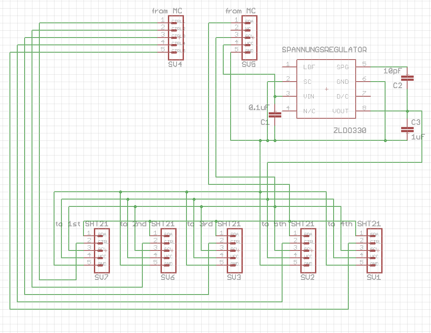Select the D/C pin on the regulator
Screen dimensions: 431x333
(343, 97)
